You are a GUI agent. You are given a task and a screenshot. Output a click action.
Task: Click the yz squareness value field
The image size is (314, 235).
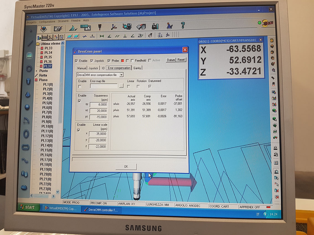point(98,117)
